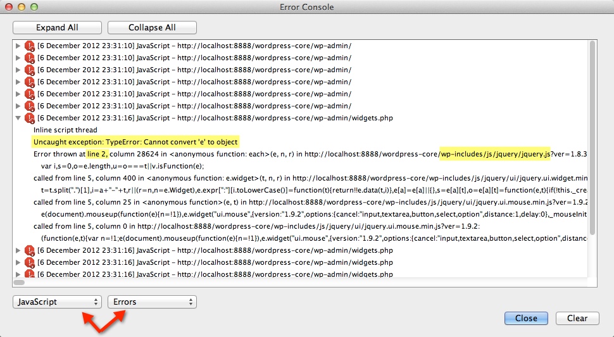614x337 pixels.
Task: Click the Close button
Action: tap(526, 319)
